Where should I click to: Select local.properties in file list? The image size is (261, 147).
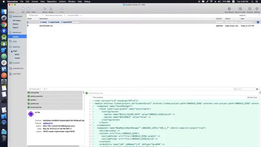[x=55, y=107]
